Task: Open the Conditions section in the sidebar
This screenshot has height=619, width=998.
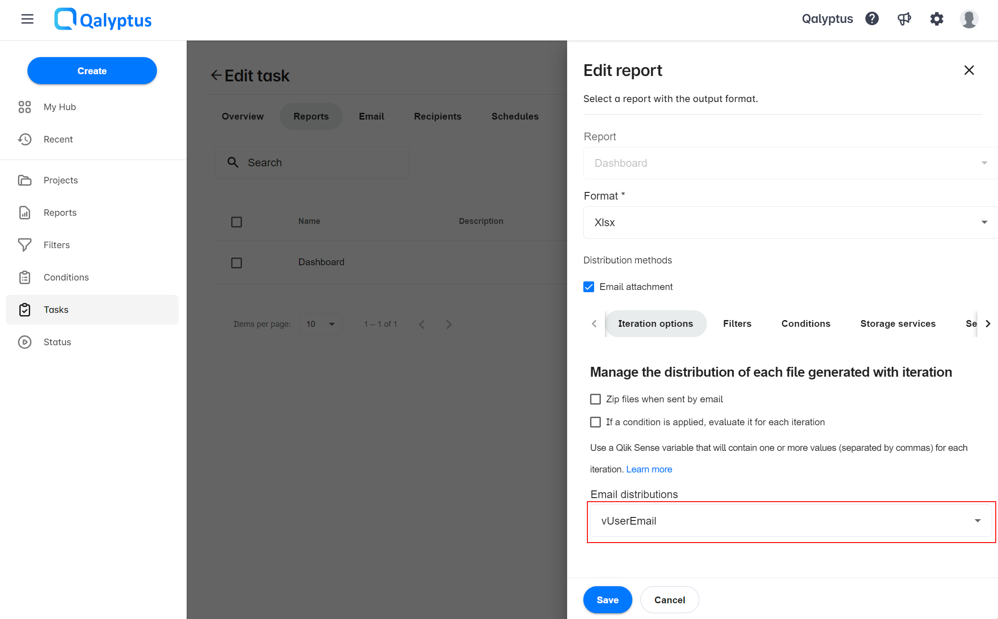Action: click(66, 277)
